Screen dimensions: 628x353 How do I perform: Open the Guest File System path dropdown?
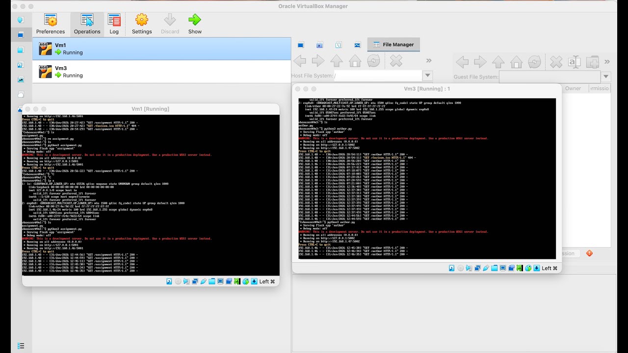[606, 77]
